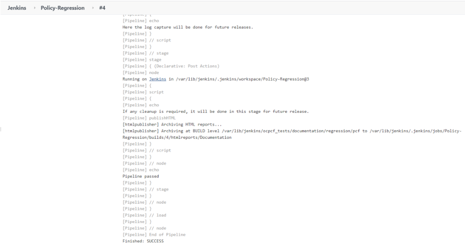Select the 'Pipeline passed' line
Image resolution: width=465 pixels, height=248 pixels.
pyautogui.click(x=141, y=176)
